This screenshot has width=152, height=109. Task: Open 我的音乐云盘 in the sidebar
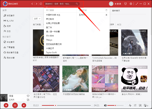point(11,52)
